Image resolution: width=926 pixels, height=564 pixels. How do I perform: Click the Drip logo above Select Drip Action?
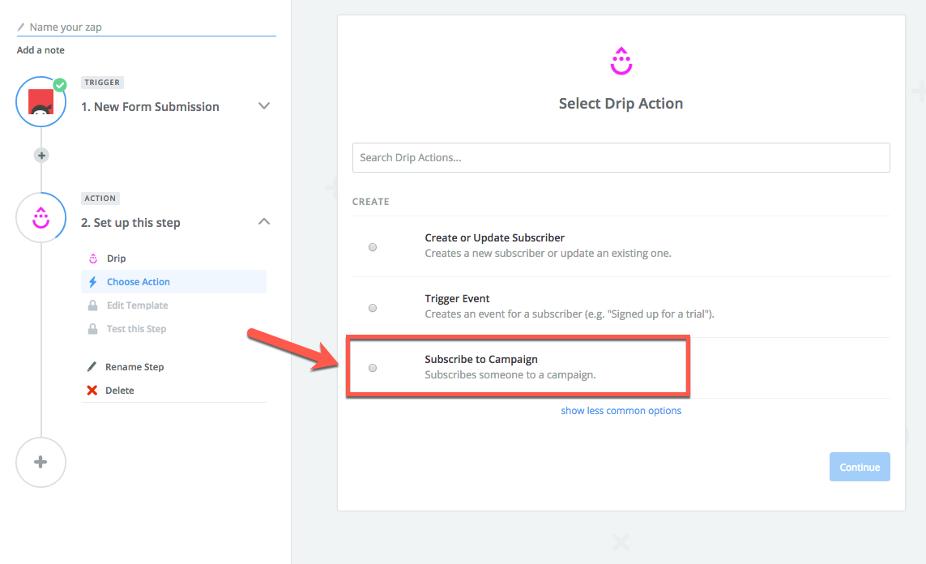click(621, 62)
